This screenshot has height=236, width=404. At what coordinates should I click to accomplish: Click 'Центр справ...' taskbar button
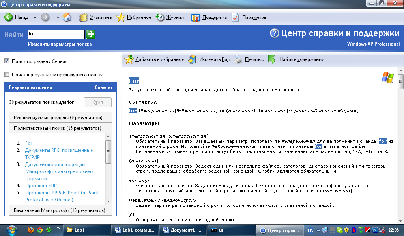click(280, 230)
